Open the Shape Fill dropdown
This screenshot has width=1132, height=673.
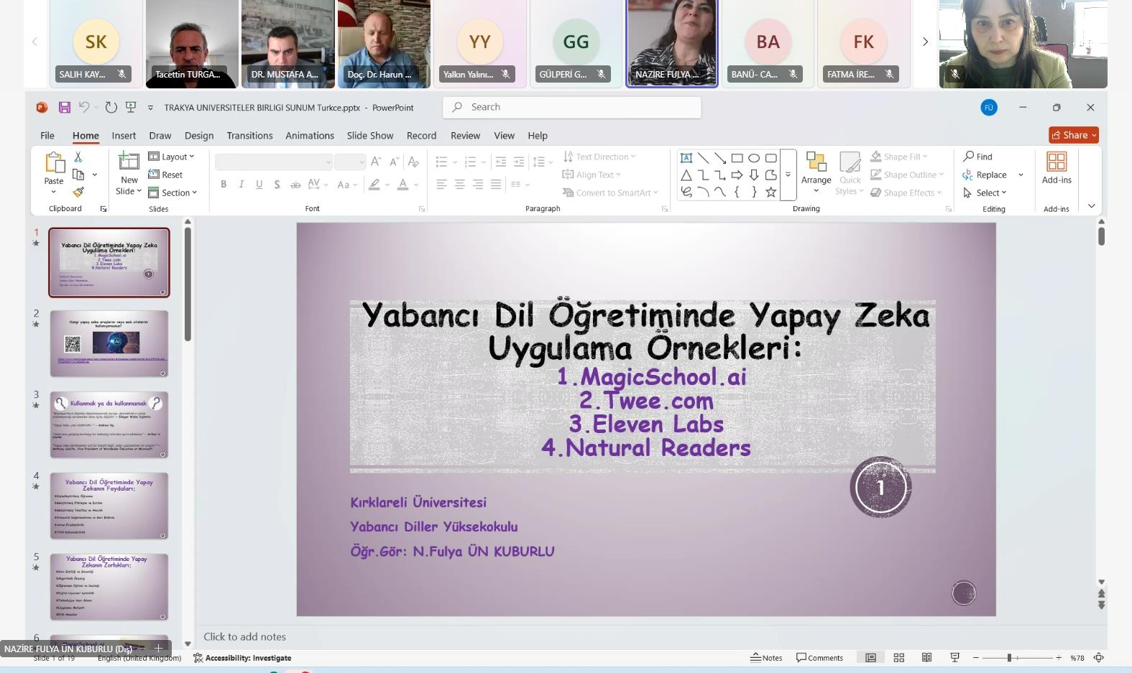[x=898, y=157]
